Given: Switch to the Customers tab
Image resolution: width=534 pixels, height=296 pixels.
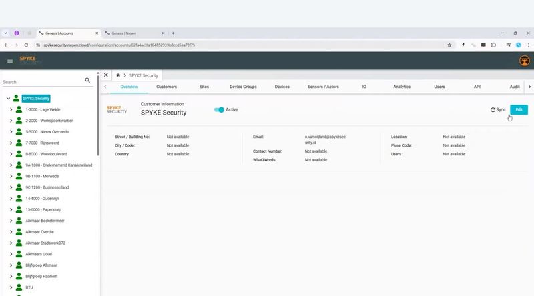Looking at the screenshot, I should pyautogui.click(x=166, y=87).
